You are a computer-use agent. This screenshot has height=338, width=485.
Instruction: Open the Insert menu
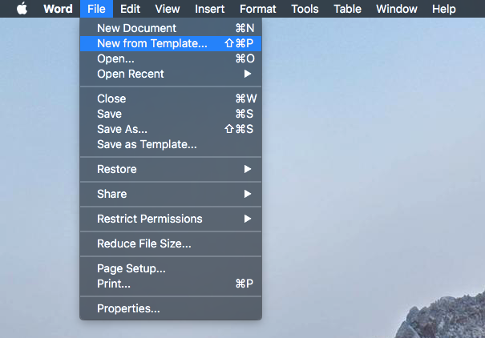[x=209, y=9]
